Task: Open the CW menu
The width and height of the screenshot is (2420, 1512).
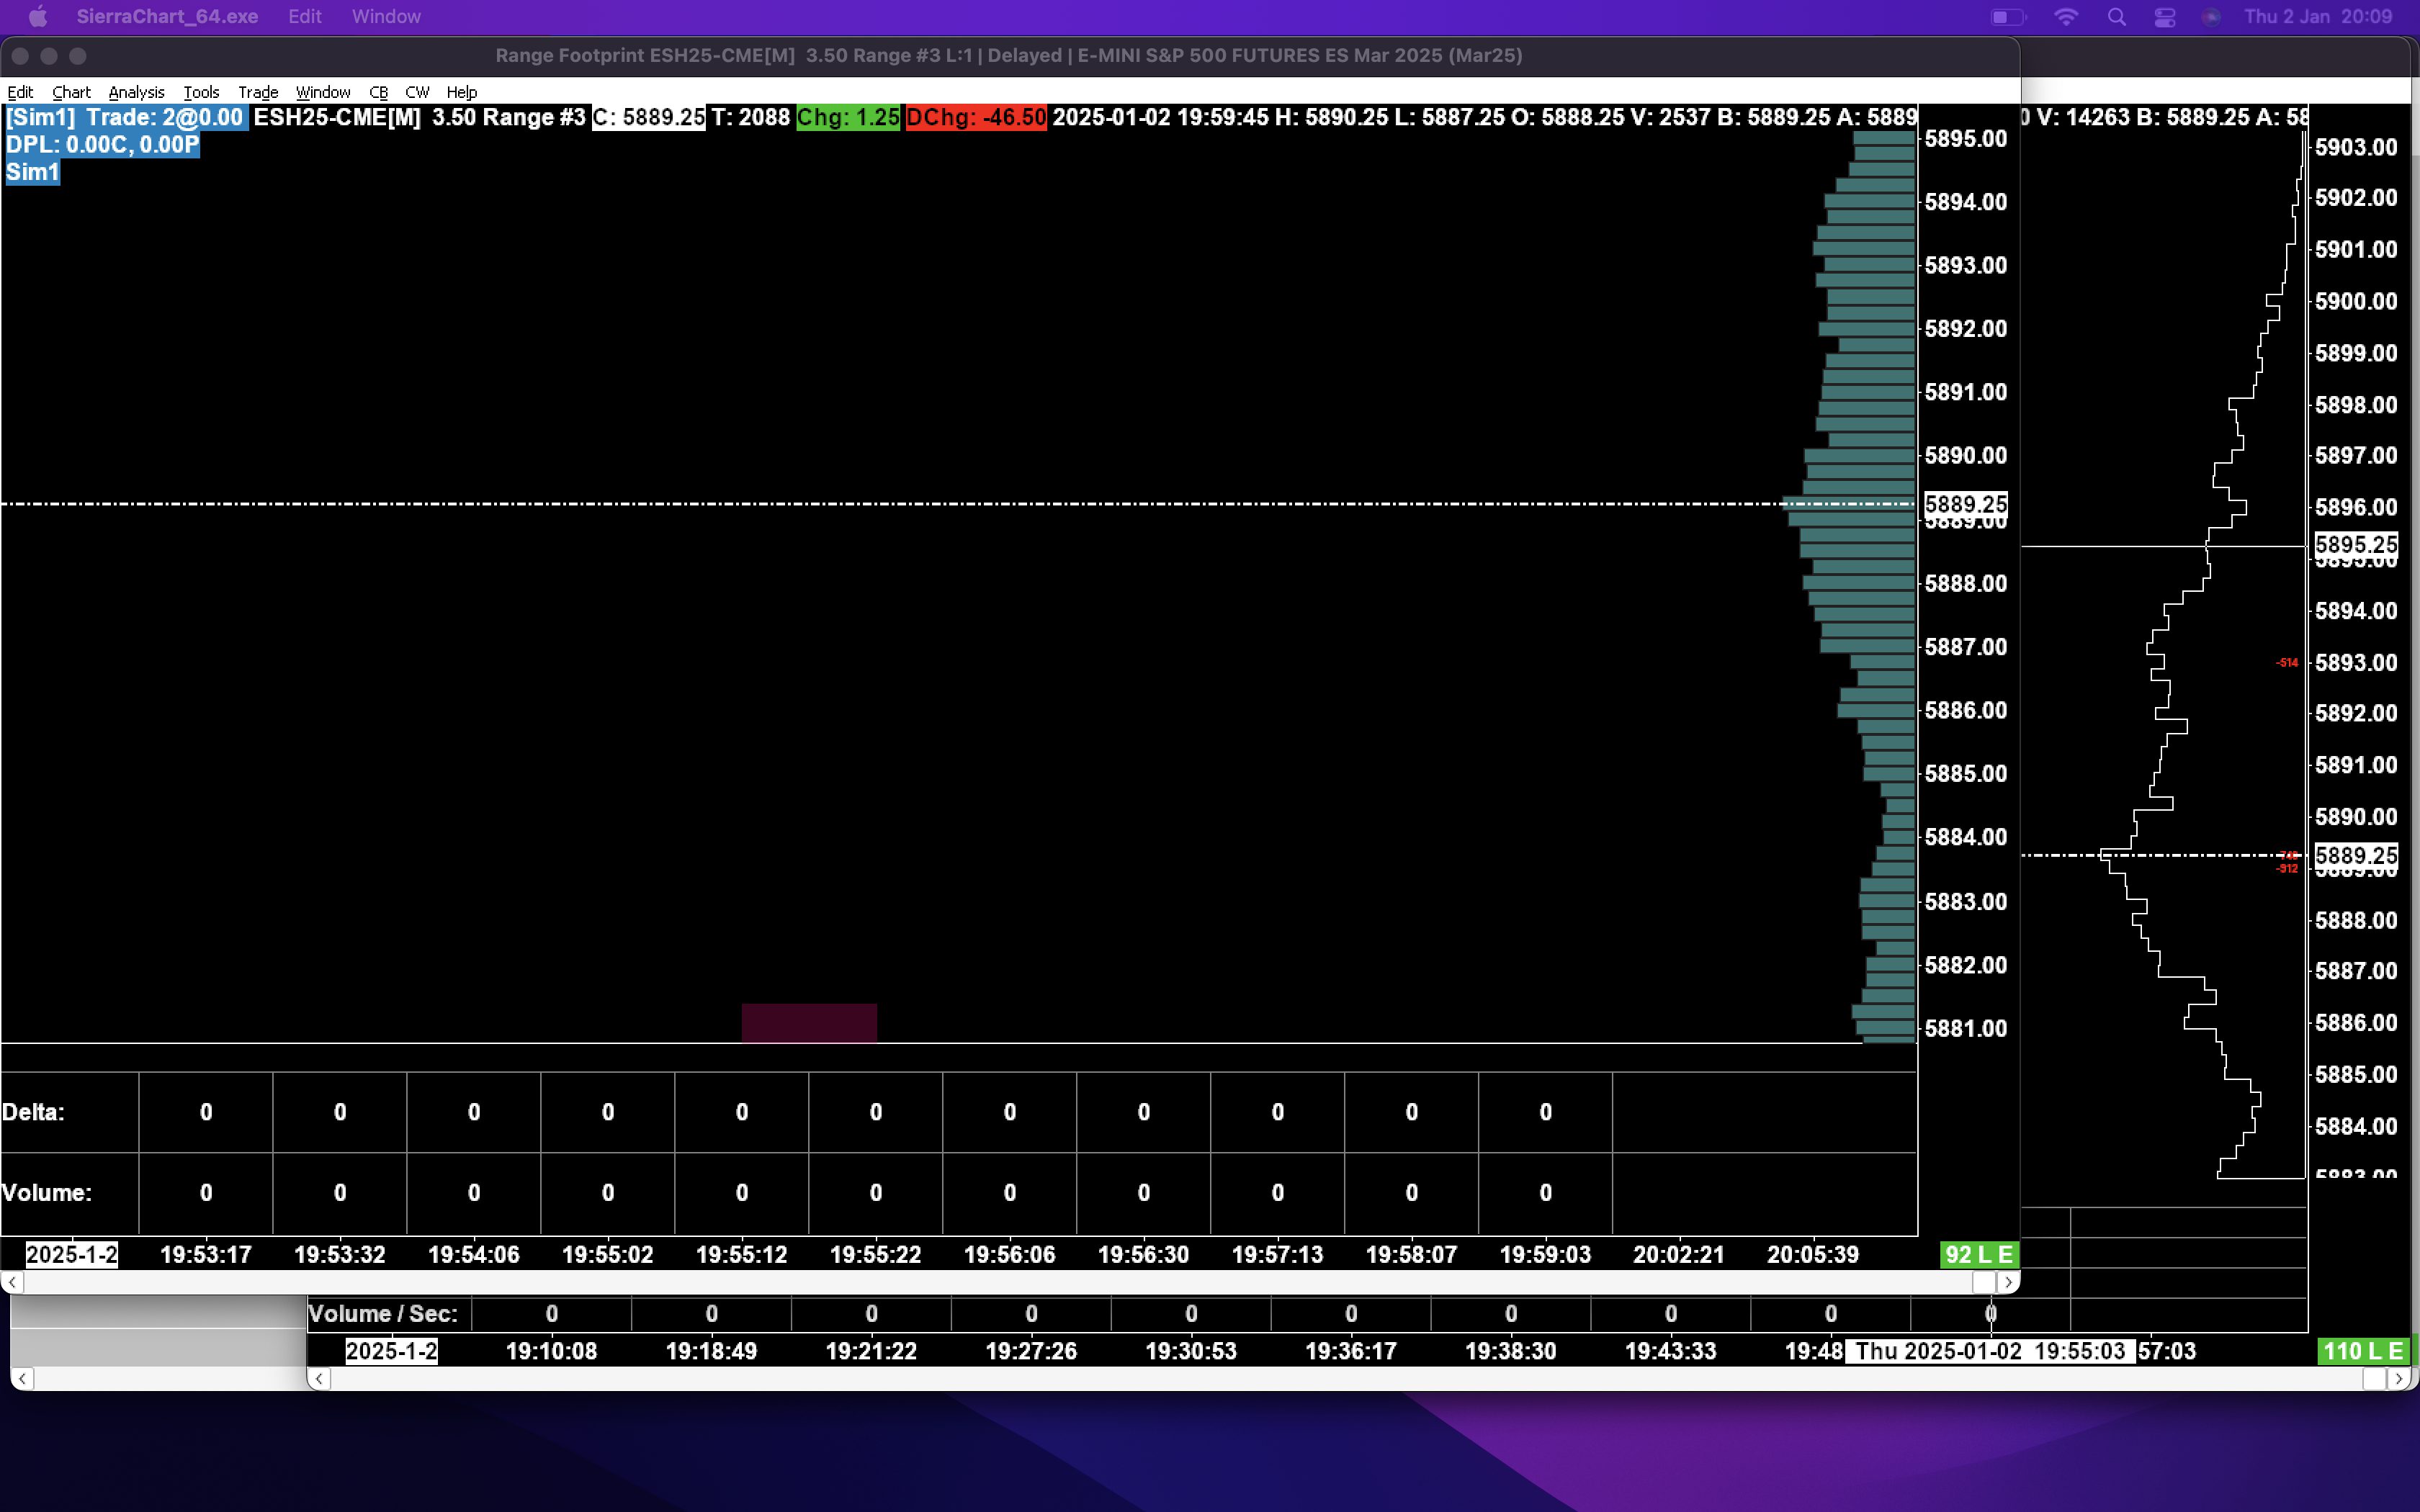Action: click(417, 92)
